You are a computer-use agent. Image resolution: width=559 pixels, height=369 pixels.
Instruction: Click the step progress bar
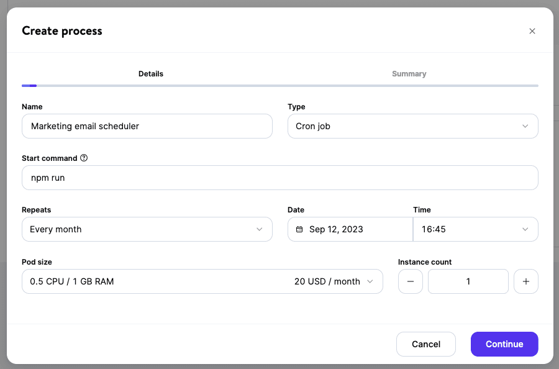(x=279, y=86)
